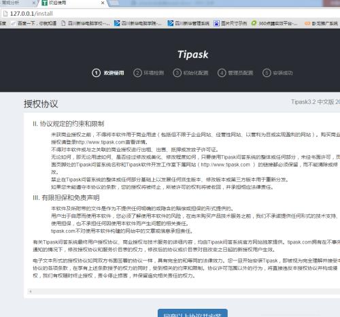
Task: Close the 欢迎使用 browser tab
Action: [103, 3]
